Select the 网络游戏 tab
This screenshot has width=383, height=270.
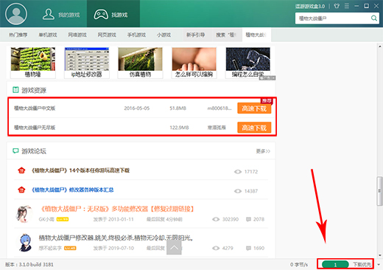(x=77, y=35)
